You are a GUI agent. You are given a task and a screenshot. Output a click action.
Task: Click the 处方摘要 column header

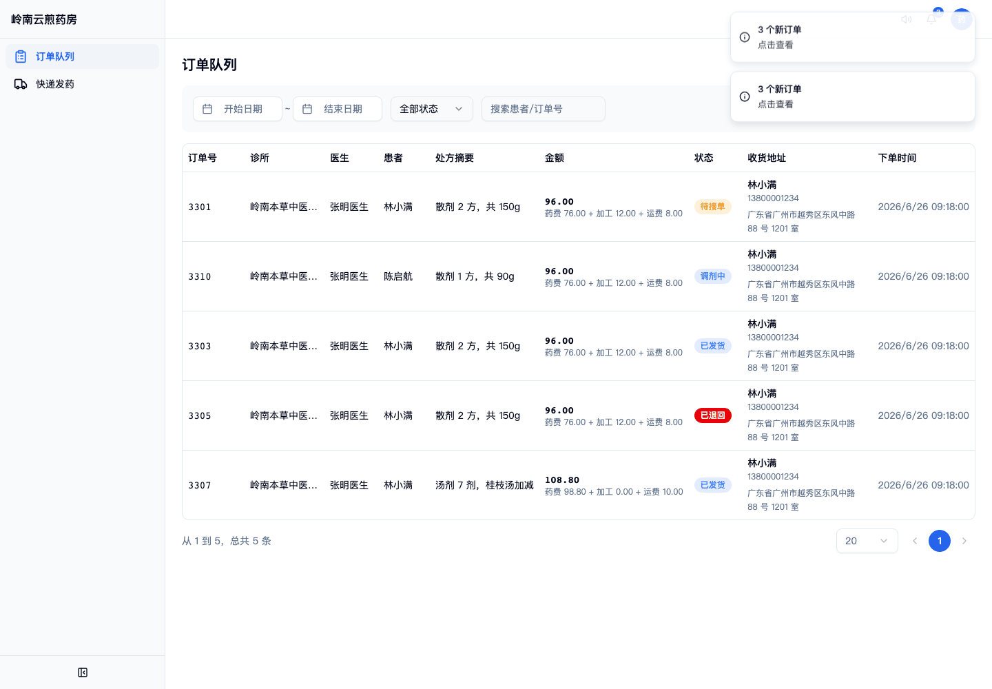tap(455, 158)
